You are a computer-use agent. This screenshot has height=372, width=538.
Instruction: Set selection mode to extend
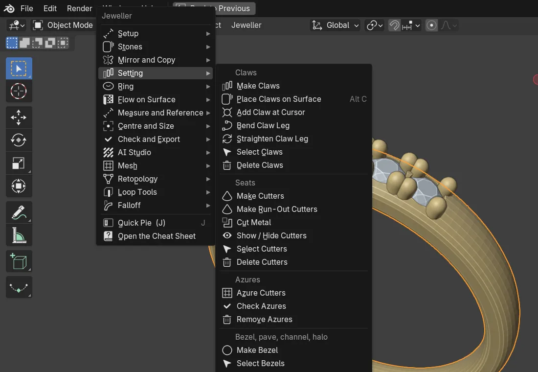(x=24, y=43)
